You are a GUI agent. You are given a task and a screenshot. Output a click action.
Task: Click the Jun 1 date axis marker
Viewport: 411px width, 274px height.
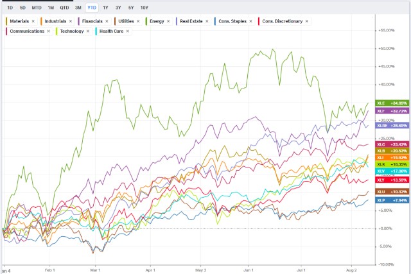tap(249, 270)
